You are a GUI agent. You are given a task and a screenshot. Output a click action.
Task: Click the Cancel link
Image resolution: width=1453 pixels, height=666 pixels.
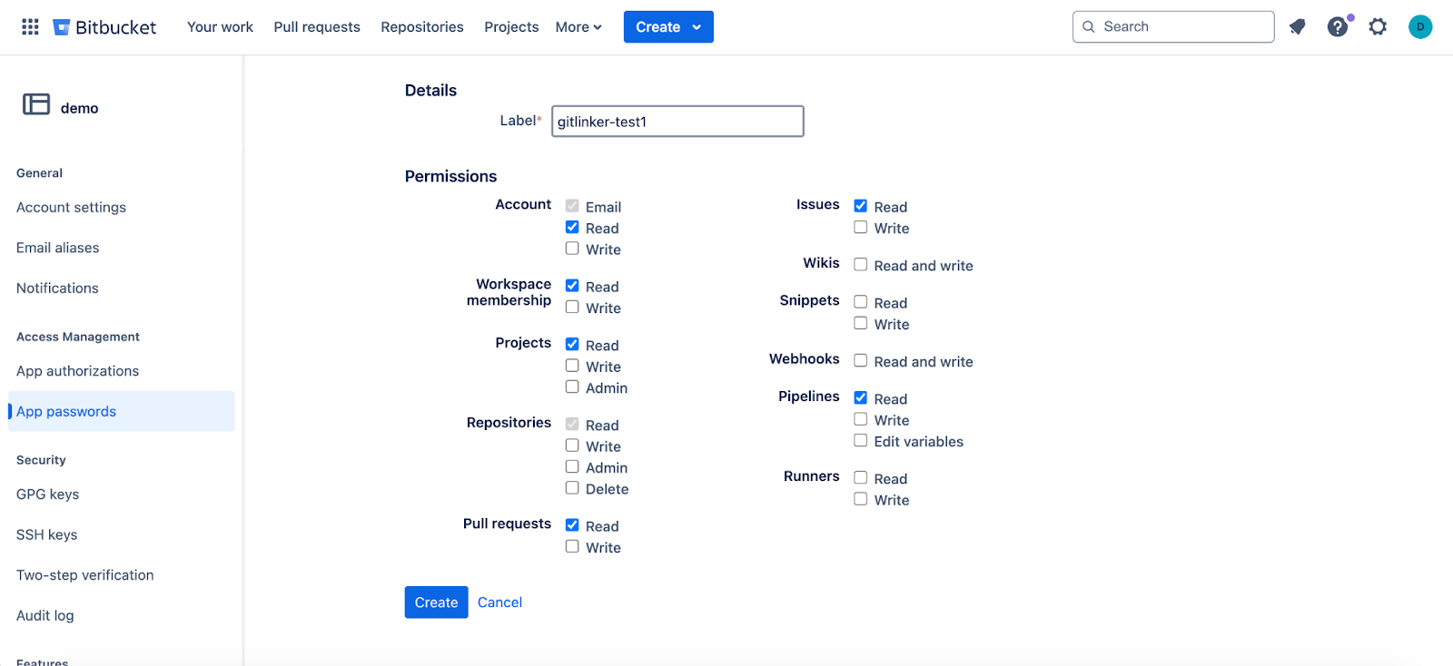(x=499, y=602)
